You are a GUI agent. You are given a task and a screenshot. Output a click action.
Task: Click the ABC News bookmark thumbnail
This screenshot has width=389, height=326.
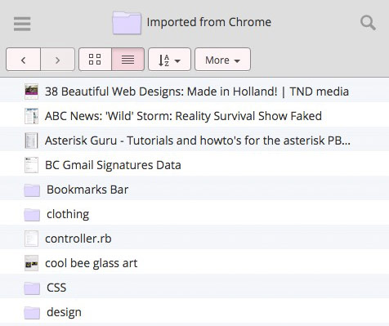click(31, 116)
